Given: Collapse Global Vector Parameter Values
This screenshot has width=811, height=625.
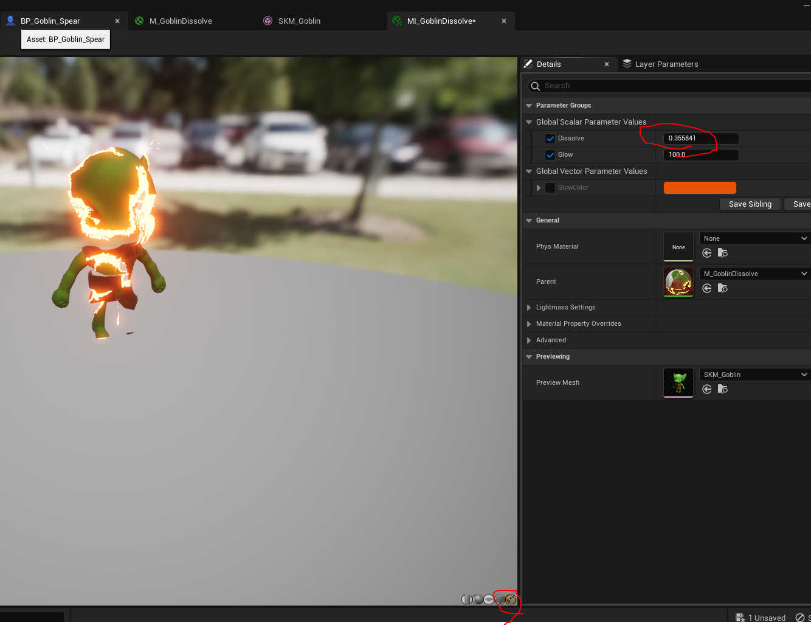Looking at the screenshot, I should [529, 171].
